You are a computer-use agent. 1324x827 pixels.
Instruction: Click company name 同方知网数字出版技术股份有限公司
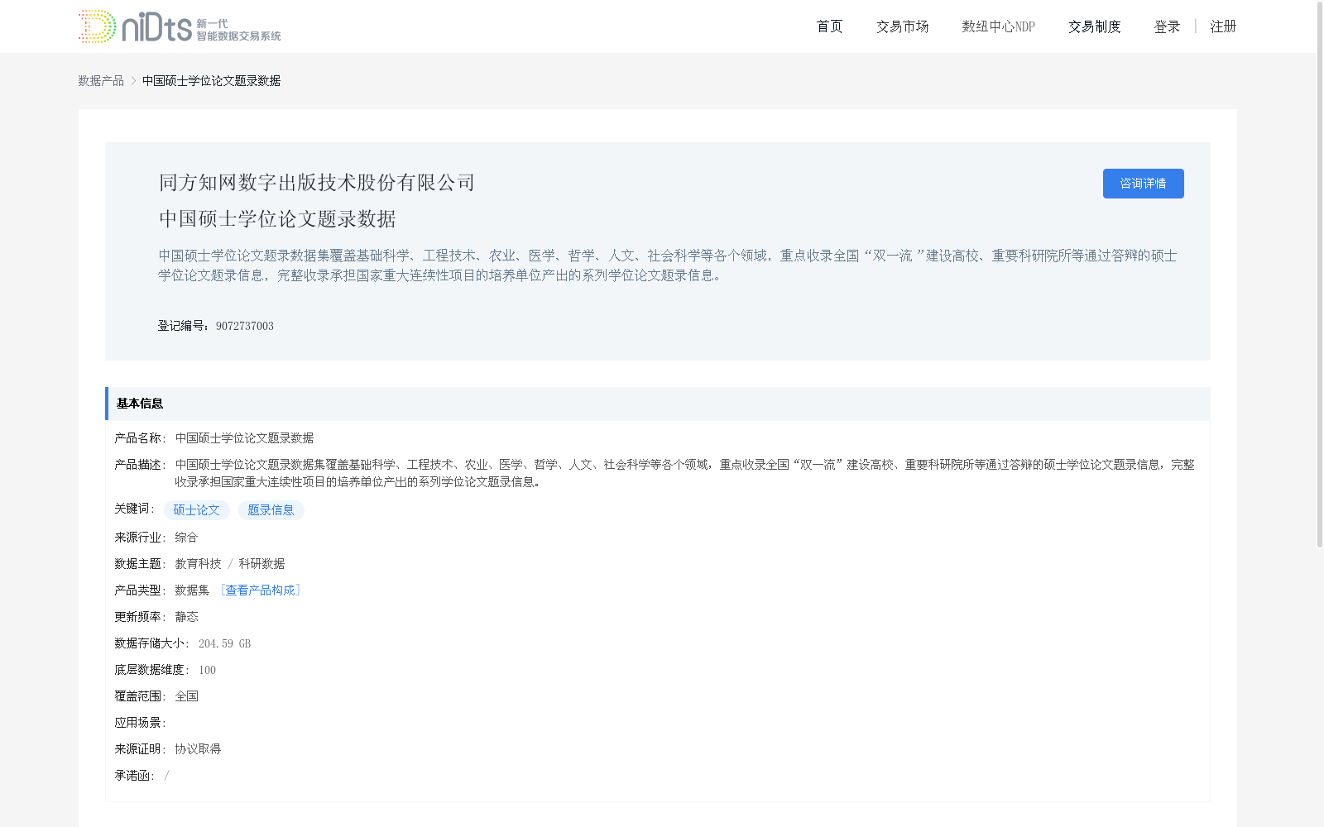(317, 183)
